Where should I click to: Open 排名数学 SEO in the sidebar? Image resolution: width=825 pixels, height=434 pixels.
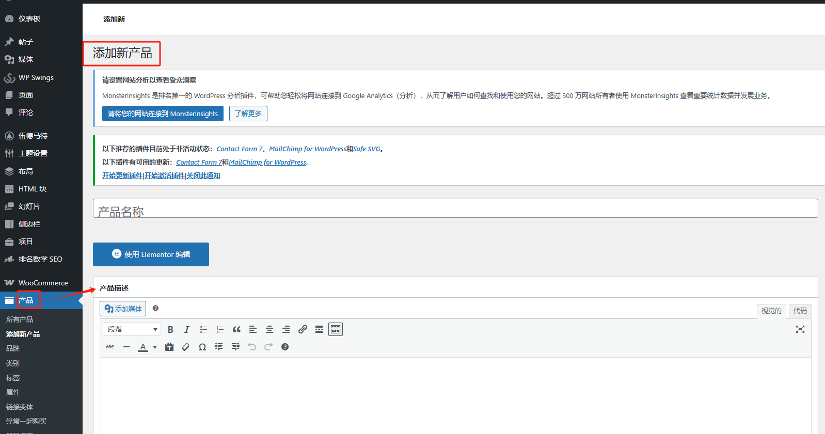[x=41, y=259]
